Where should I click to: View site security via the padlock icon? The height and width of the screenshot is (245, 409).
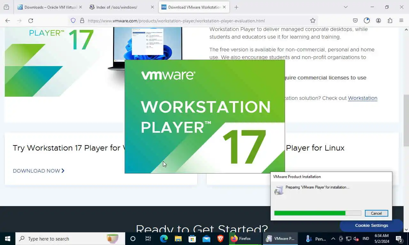(x=82, y=20)
